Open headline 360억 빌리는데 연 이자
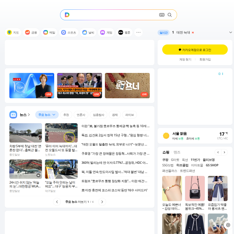 [x=115, y=163]
